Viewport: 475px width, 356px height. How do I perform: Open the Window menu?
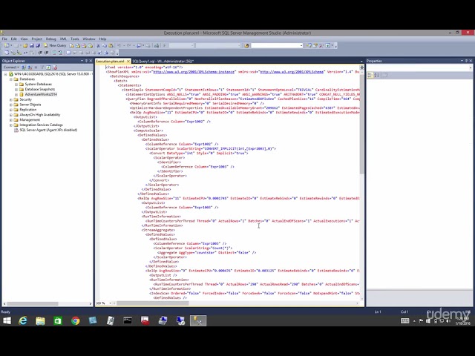click(89, 39)
